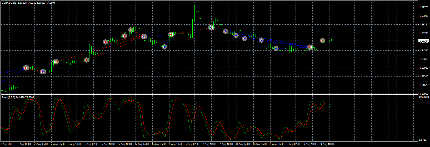This screenshot has width=430, height=147.
Task: Click the 5 Aug 02:00 time label
Action: click(92, 144)
